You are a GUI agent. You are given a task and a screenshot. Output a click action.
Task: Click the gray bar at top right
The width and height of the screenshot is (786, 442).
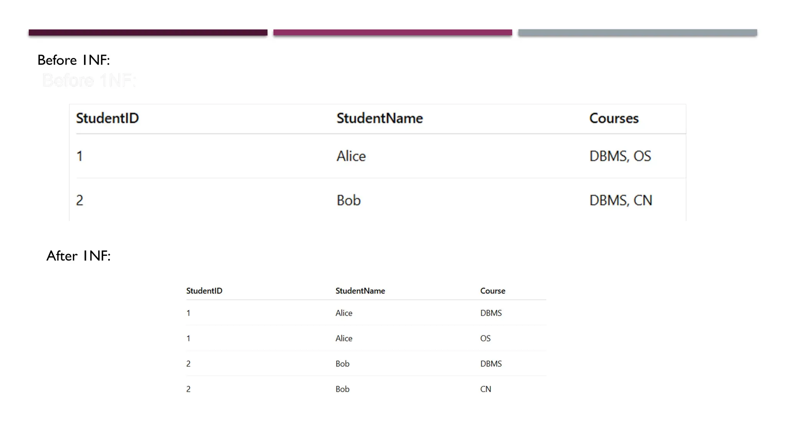[x=637, y=33]
